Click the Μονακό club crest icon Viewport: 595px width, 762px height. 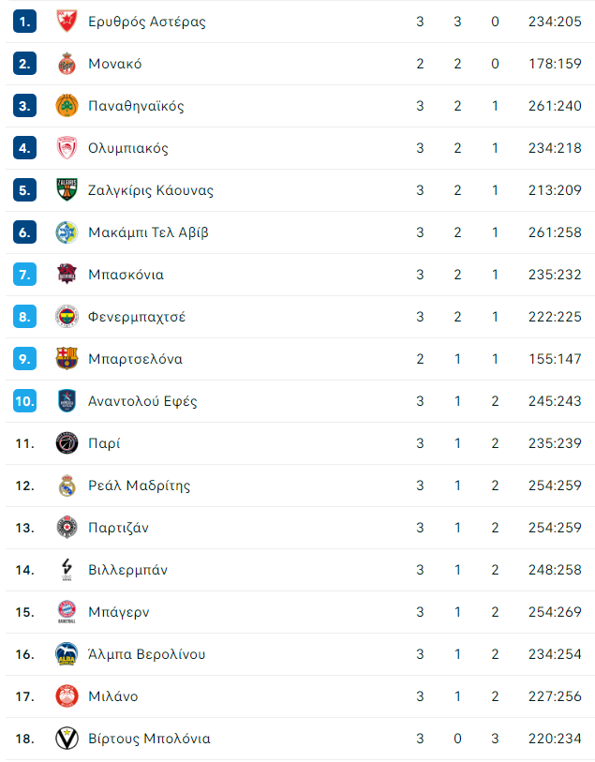pyautogui.click(x=66, y=64)
